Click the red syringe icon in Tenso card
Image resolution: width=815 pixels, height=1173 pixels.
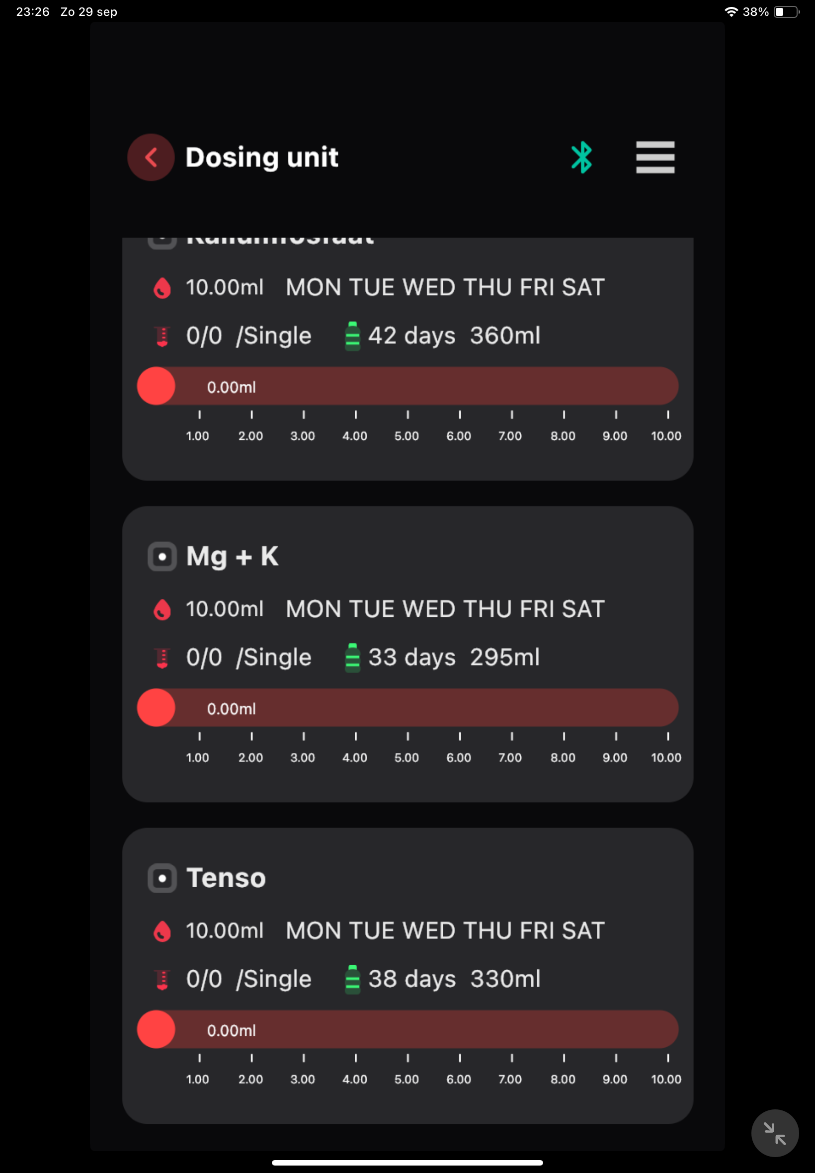[x=163, y=980]
